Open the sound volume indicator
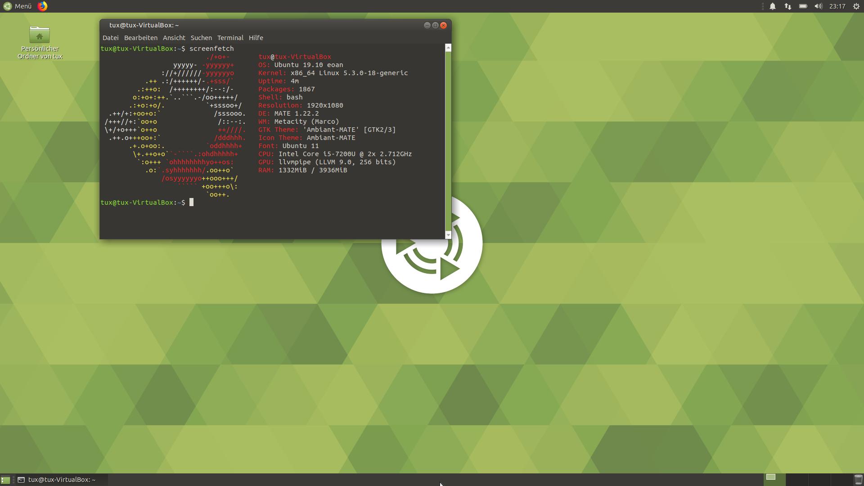864x486 pixels. tap(818, 6)
